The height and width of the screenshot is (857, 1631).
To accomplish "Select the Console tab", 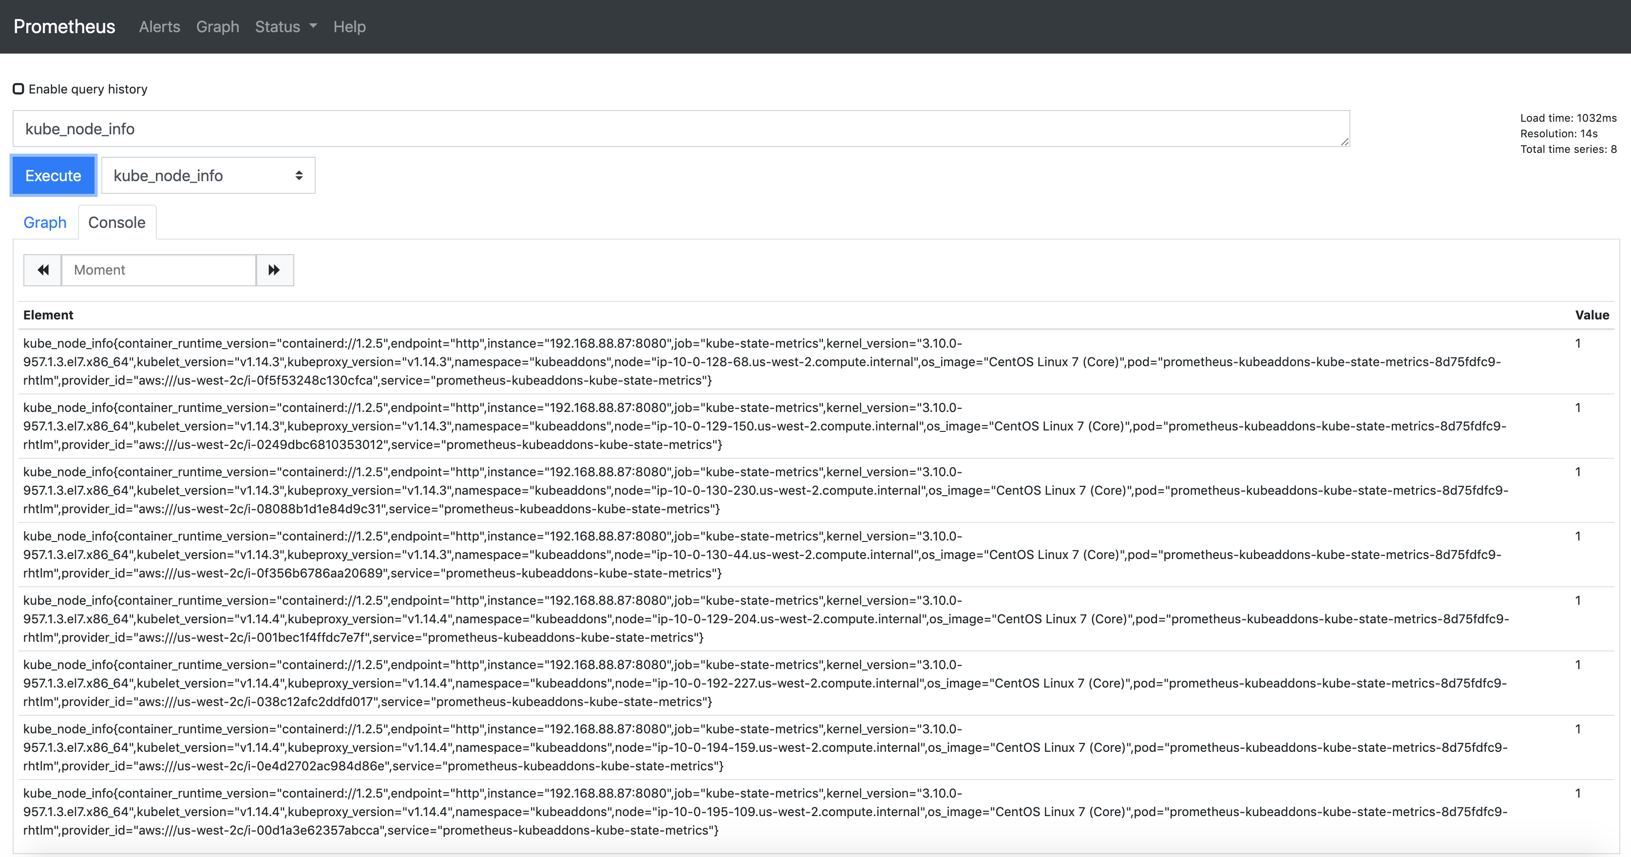I will [x=116, y=222].
